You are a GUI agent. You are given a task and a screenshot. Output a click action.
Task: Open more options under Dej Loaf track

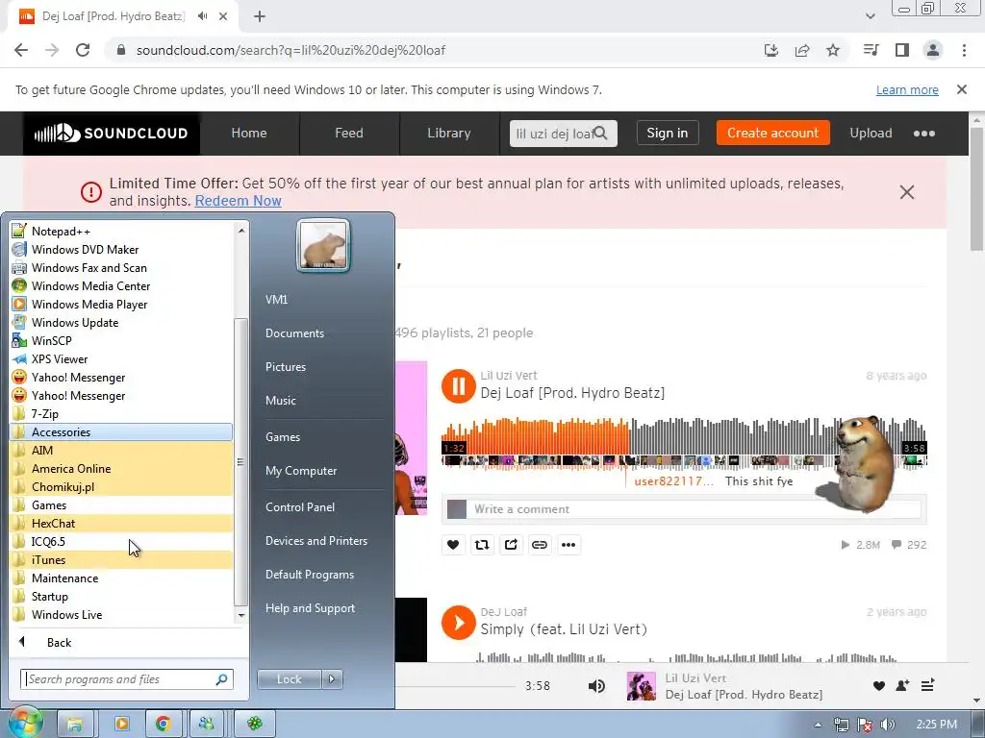tap(568, 545)
